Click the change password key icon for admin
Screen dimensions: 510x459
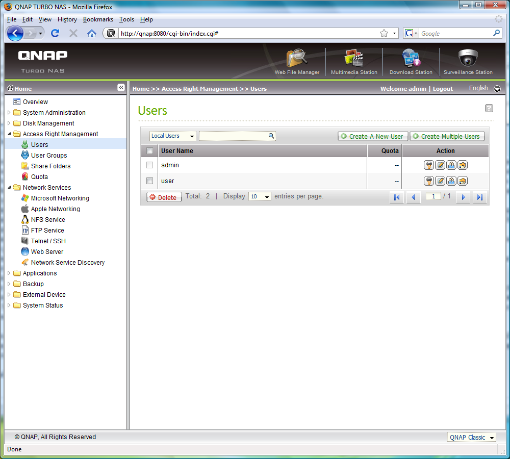click(x=429, y=165)
